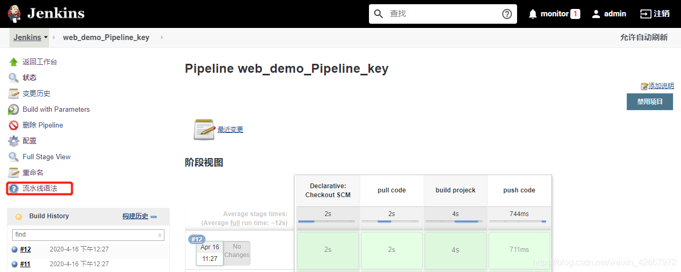Click the edit icon beside 添加说明

point(644,86)
